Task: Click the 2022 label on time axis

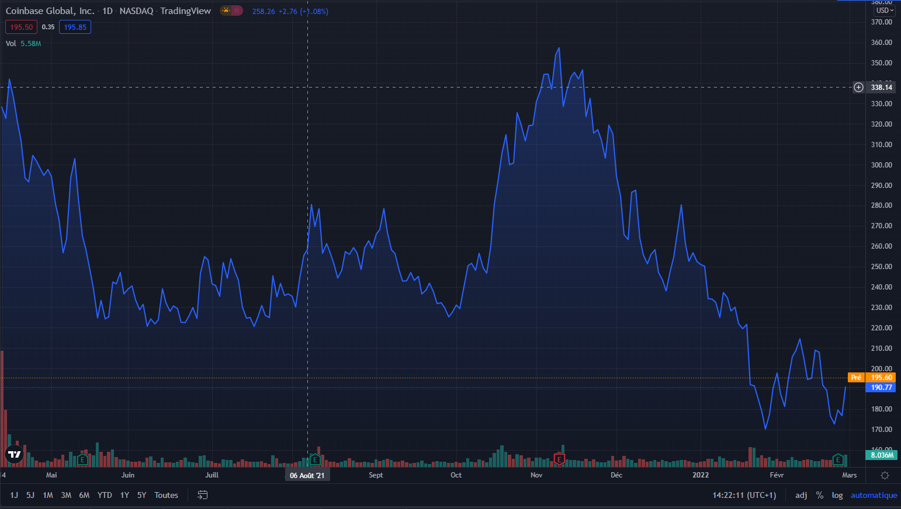Action: coord(701,475)
